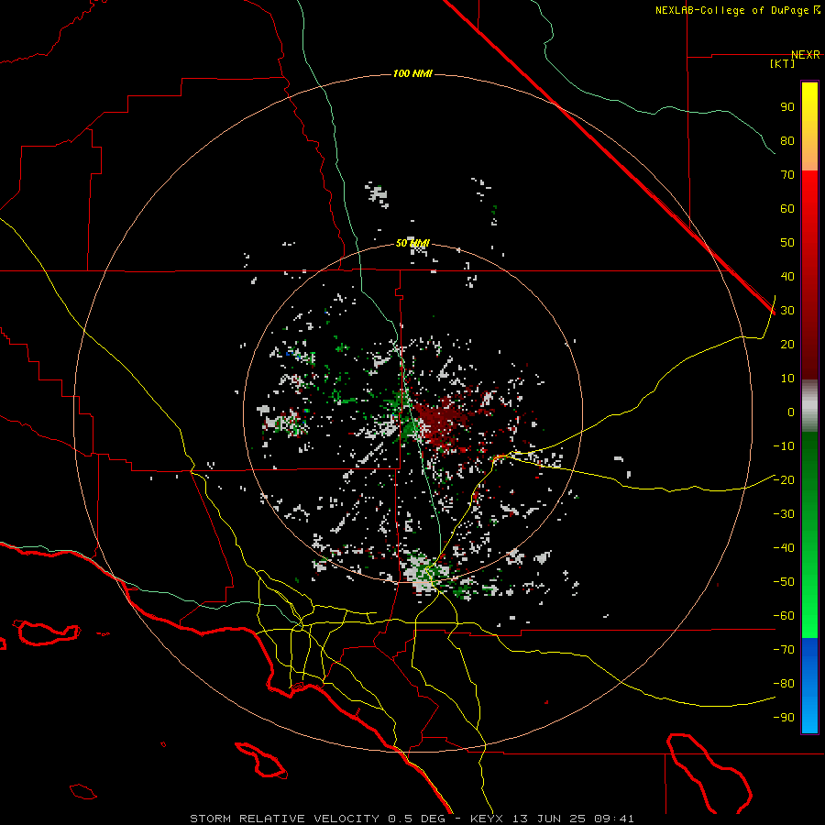Click the -20 value on velocity scale

tap(784, 479)
